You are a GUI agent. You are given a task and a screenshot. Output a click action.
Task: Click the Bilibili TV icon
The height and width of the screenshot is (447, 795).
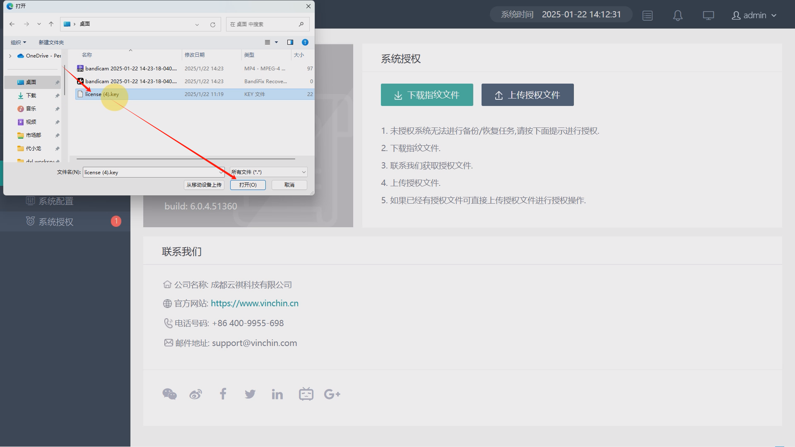(x=306, y=394)
